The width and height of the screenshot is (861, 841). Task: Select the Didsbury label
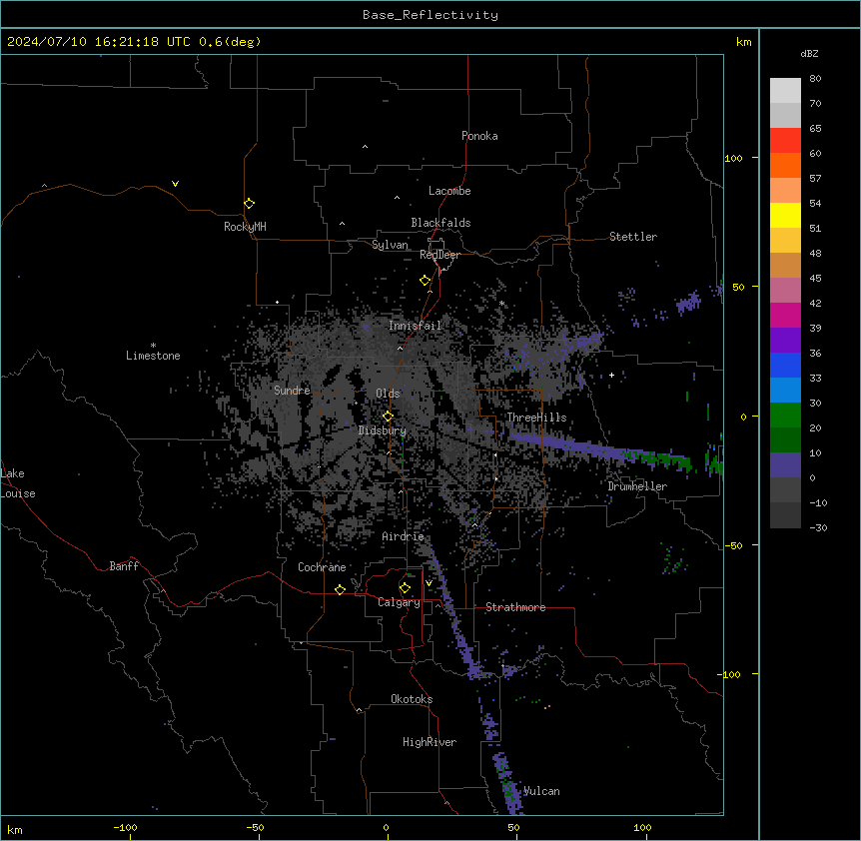[383, 430]
